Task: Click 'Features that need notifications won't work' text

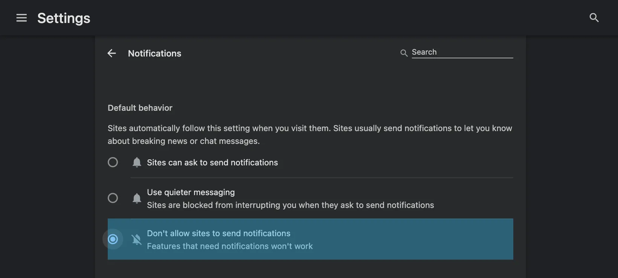Action: point(230,246)
